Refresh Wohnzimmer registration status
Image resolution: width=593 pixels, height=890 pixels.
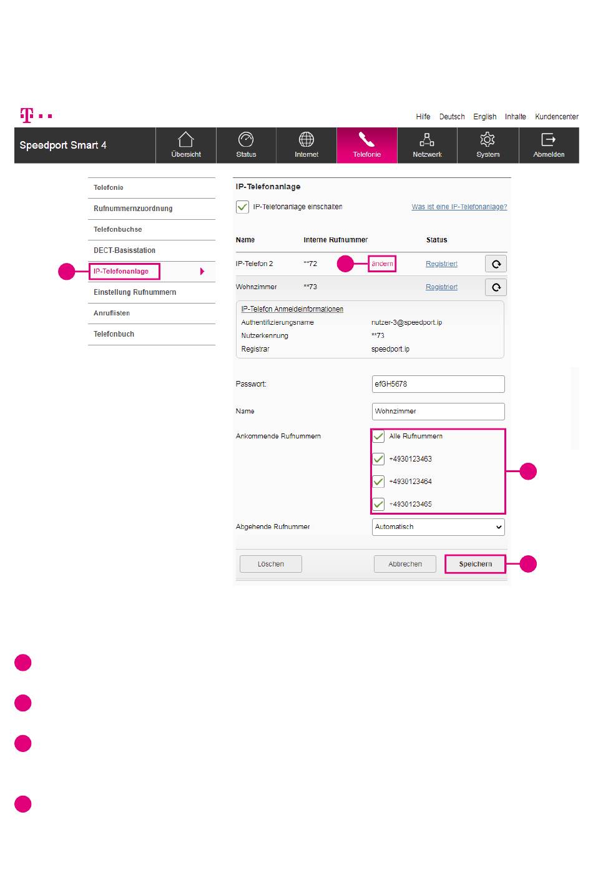pyautogui.click(x=496, y=287)
